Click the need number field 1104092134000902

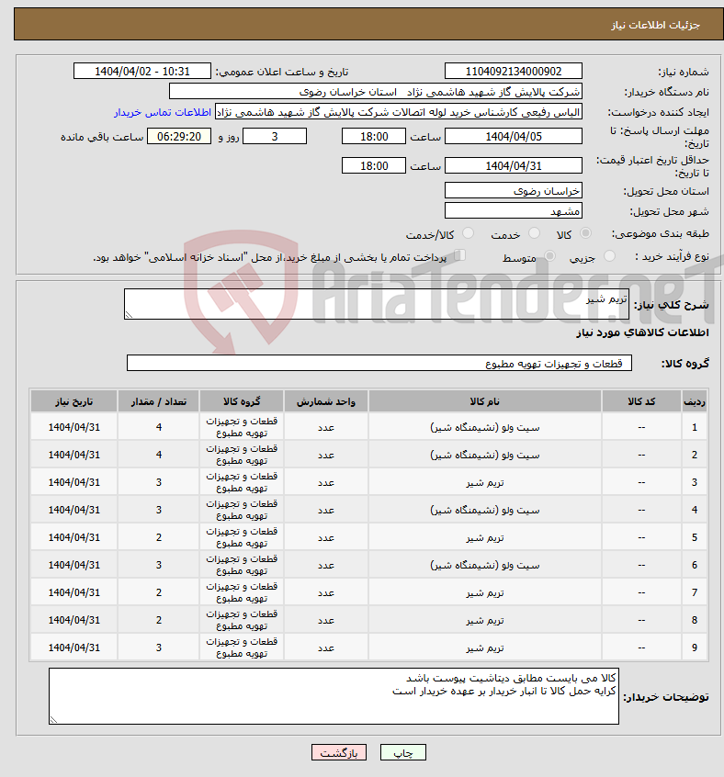coord(514,72)
